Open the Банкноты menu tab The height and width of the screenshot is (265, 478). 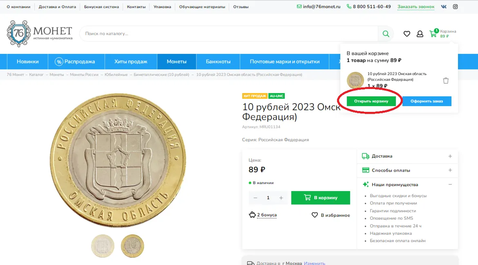coord(218,62)
